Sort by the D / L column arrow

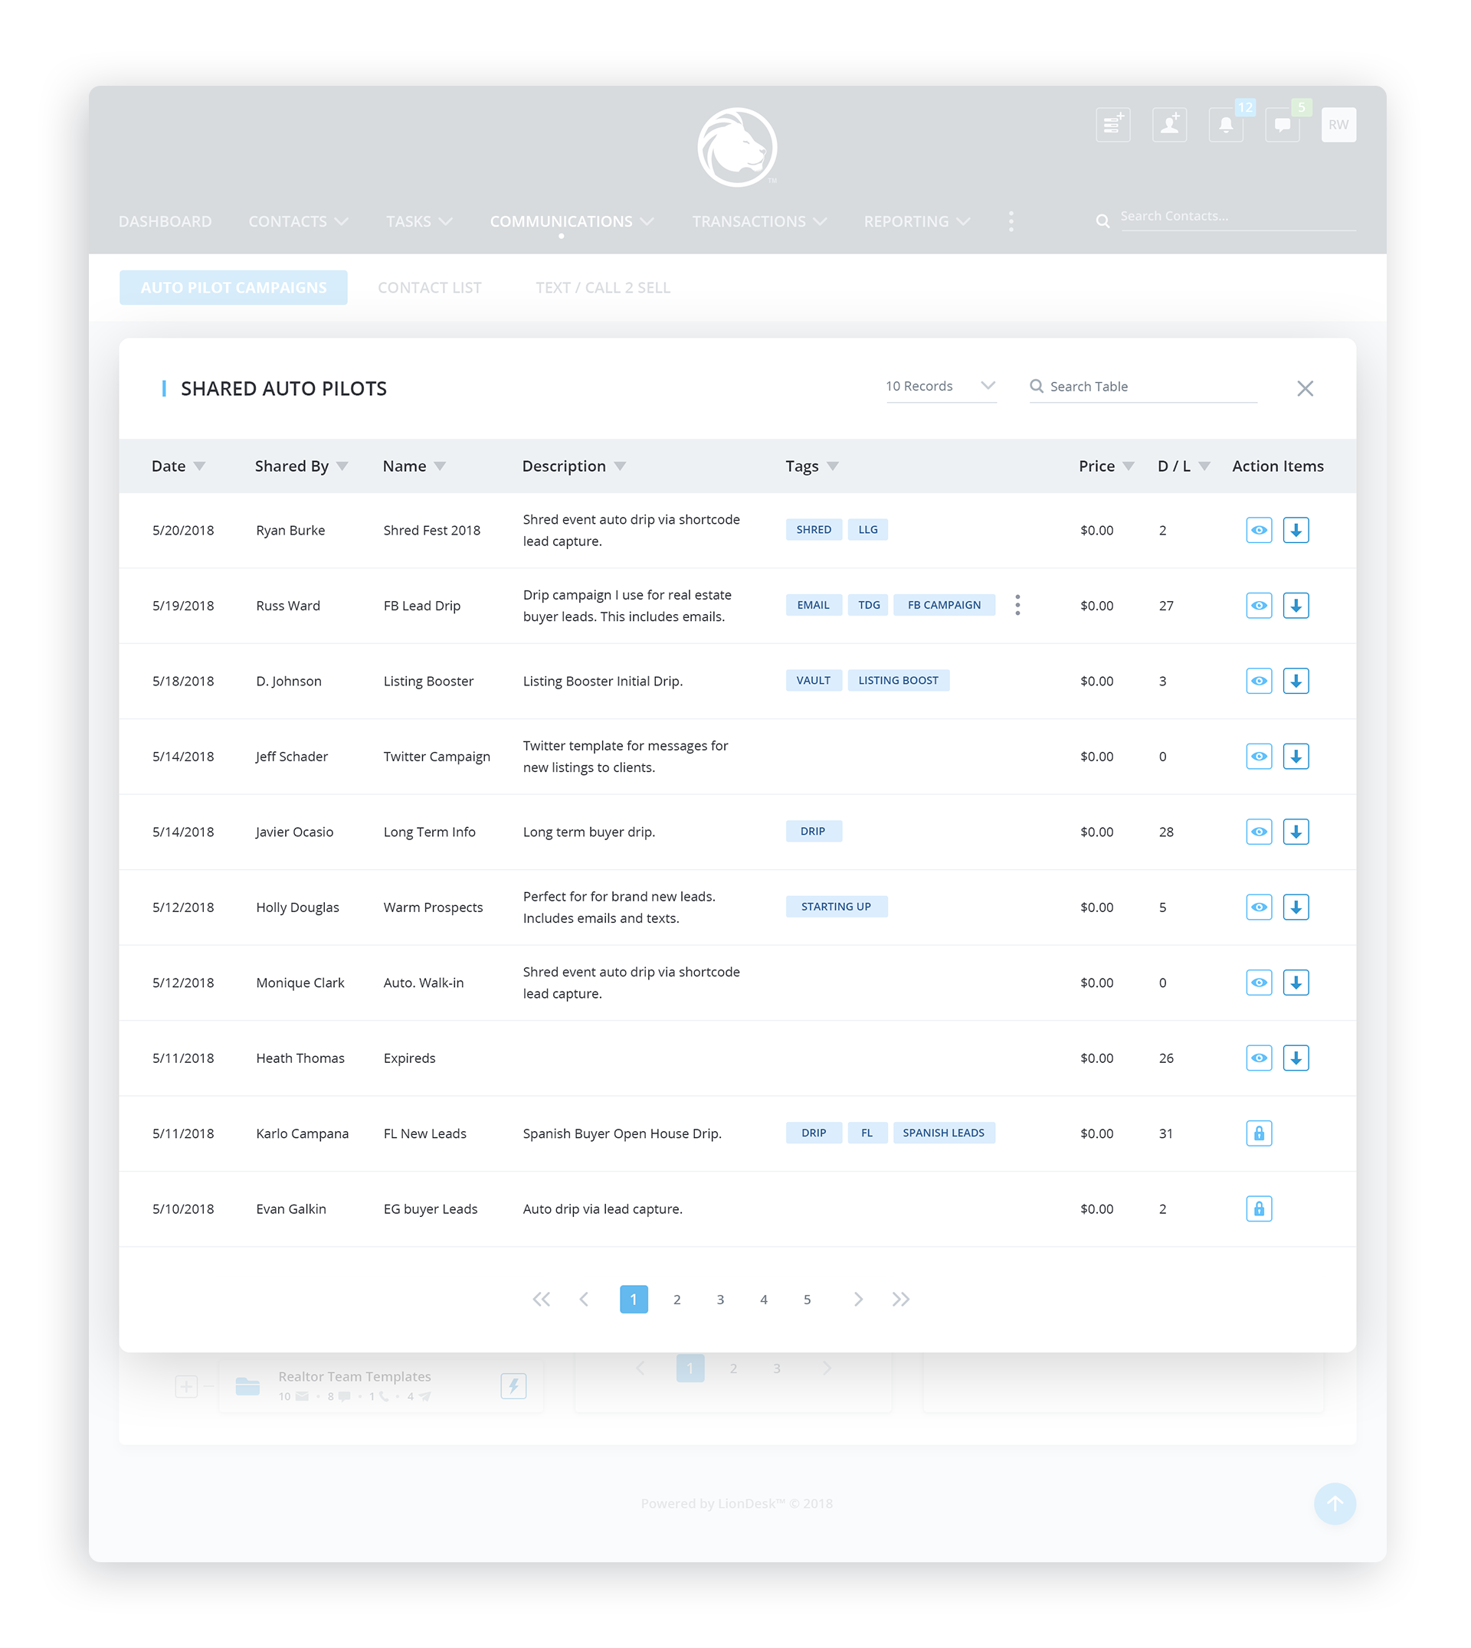[x=1204, y=466]
